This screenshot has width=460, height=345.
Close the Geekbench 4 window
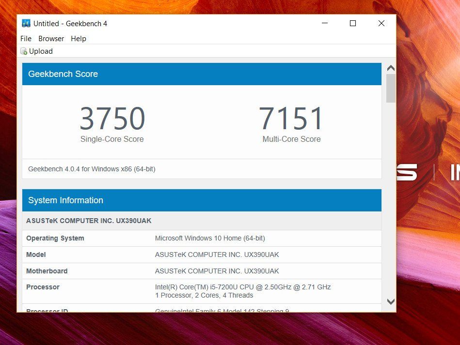point(381,23)
